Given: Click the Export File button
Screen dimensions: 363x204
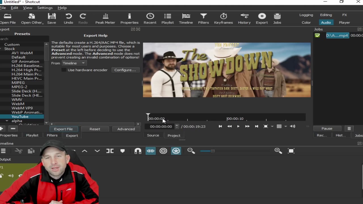Looking at the screenshot, I should (63, 129).
